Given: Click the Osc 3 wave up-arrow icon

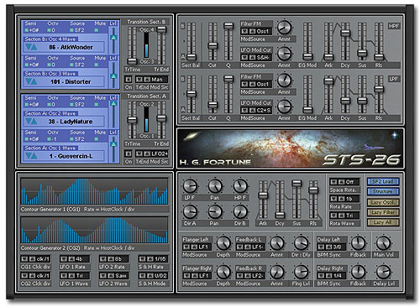Looking at the screenshot, I should coord(34,81).
